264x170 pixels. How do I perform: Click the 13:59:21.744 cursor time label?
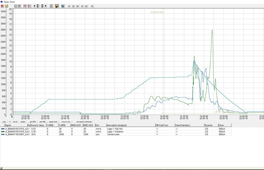156,12
